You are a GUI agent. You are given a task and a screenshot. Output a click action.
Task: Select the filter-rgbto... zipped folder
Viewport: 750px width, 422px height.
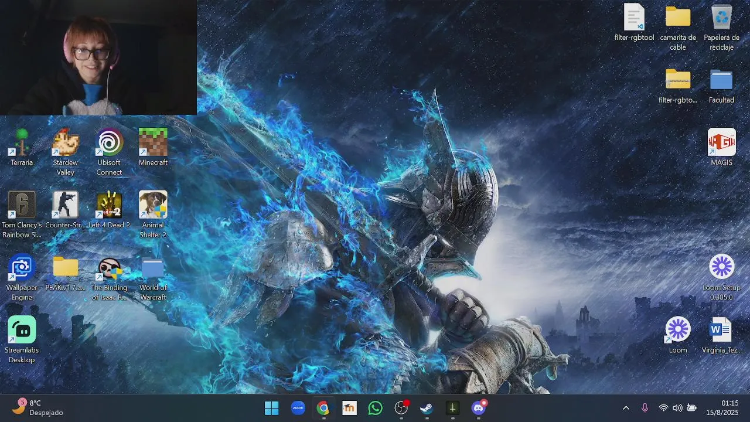coord(678,85)
